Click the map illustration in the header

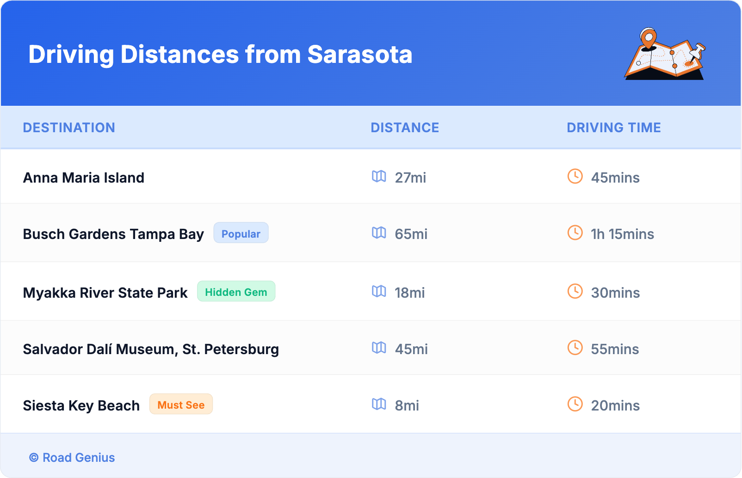(x=665, y=54)
